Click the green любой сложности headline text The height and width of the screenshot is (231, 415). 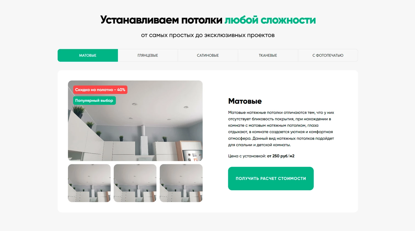[270, 20]
